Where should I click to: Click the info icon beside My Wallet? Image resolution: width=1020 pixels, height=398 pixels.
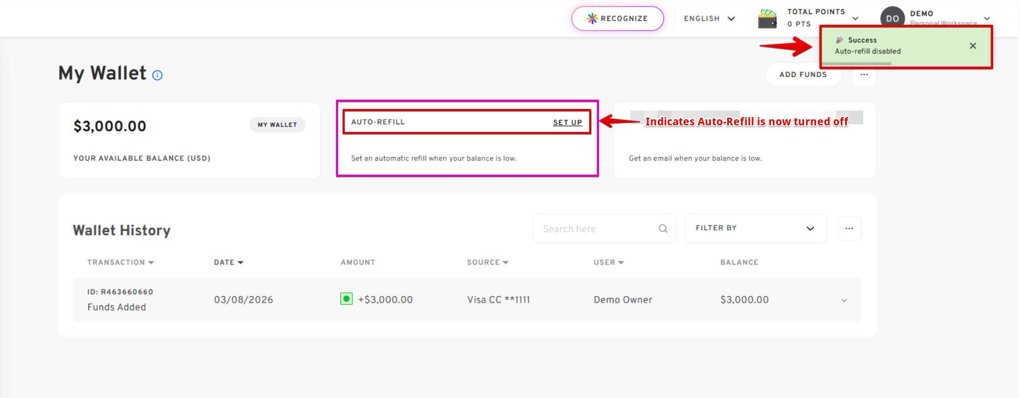(x=157, y=76)
